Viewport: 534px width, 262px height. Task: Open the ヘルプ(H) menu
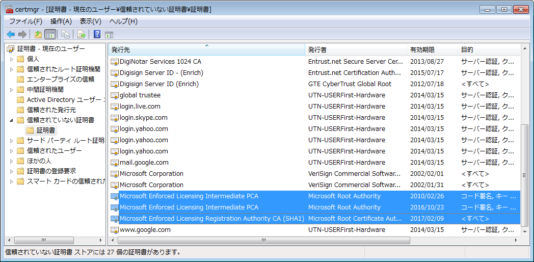[x=123, y=21]
